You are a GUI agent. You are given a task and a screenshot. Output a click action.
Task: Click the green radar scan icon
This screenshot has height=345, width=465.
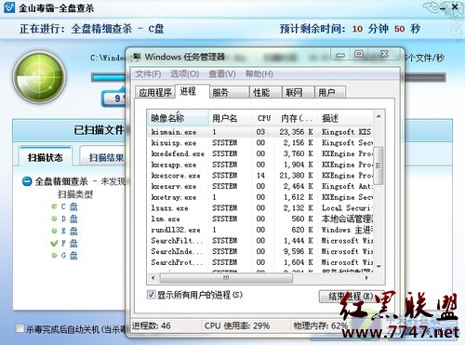[x=39, y=77]
